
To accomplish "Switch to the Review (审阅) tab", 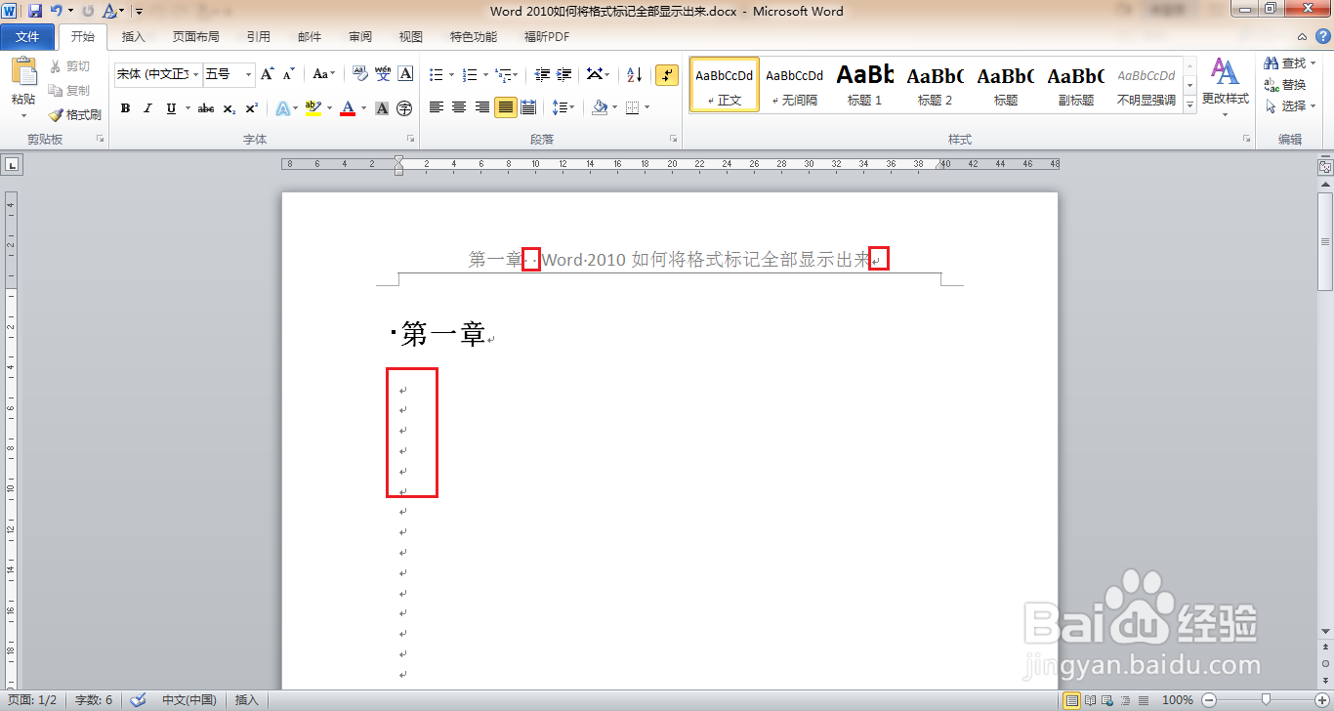I will coord(360,37).
